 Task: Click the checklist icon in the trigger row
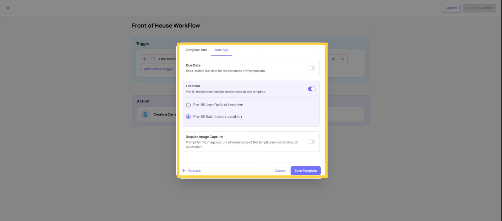153,59
